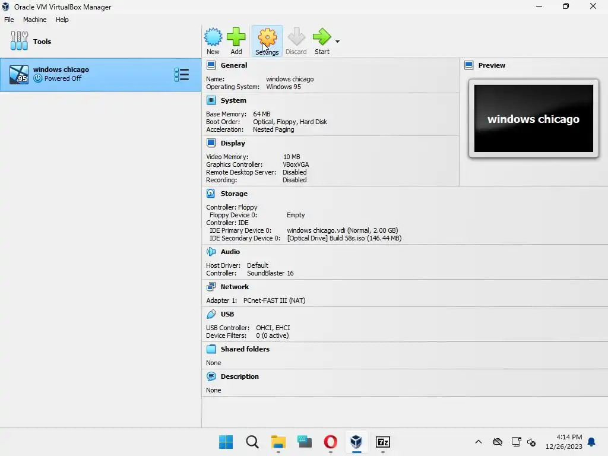
Task: Open the Machine menu
Action: 35,20
